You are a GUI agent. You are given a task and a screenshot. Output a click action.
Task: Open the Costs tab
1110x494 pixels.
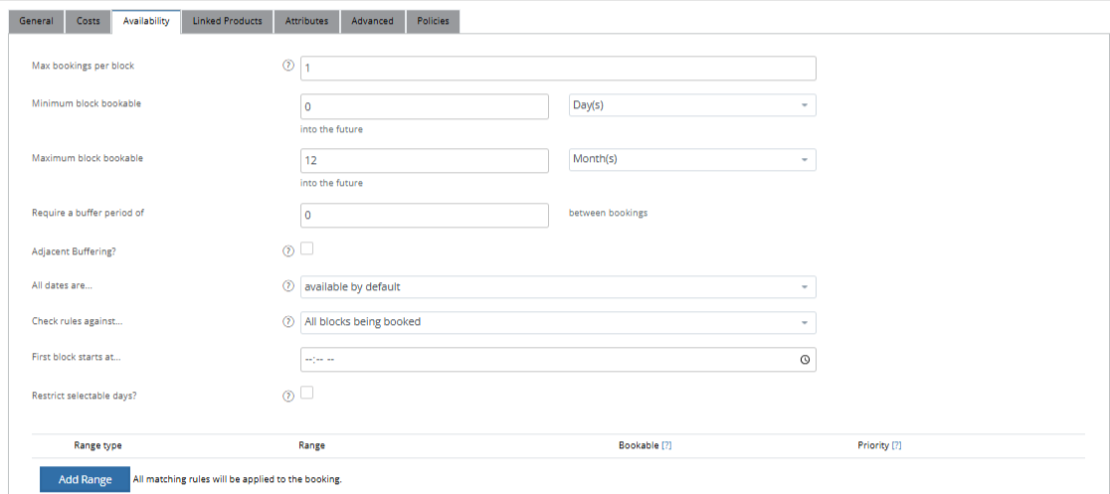pos(89,21)
